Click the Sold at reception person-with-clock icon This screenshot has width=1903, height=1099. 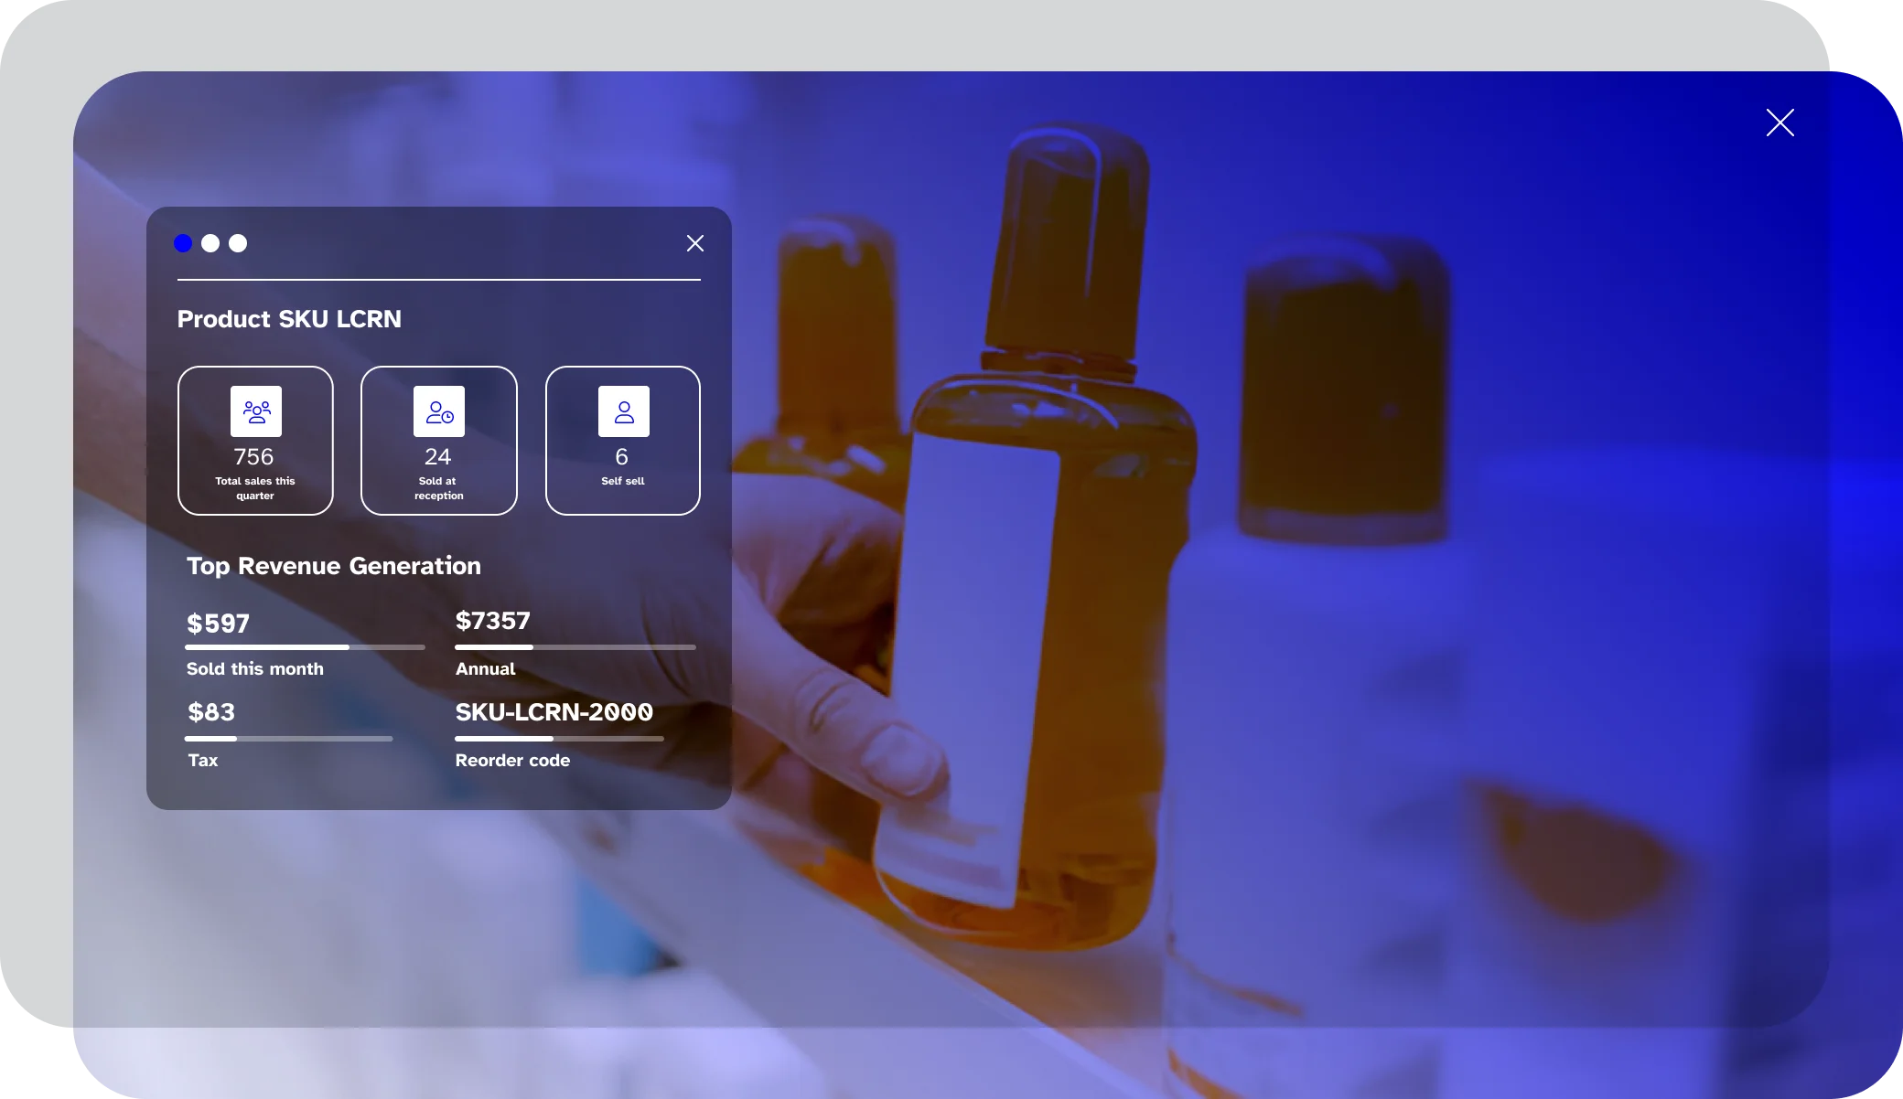[x=439, y=411]
